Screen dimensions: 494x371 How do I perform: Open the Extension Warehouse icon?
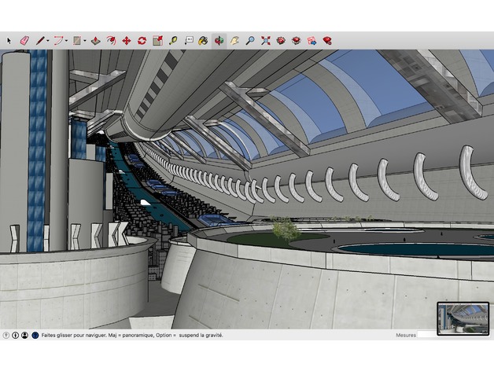[296, 41]
